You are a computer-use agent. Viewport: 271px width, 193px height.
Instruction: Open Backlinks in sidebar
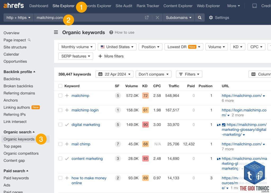click(x=12, y=79)
